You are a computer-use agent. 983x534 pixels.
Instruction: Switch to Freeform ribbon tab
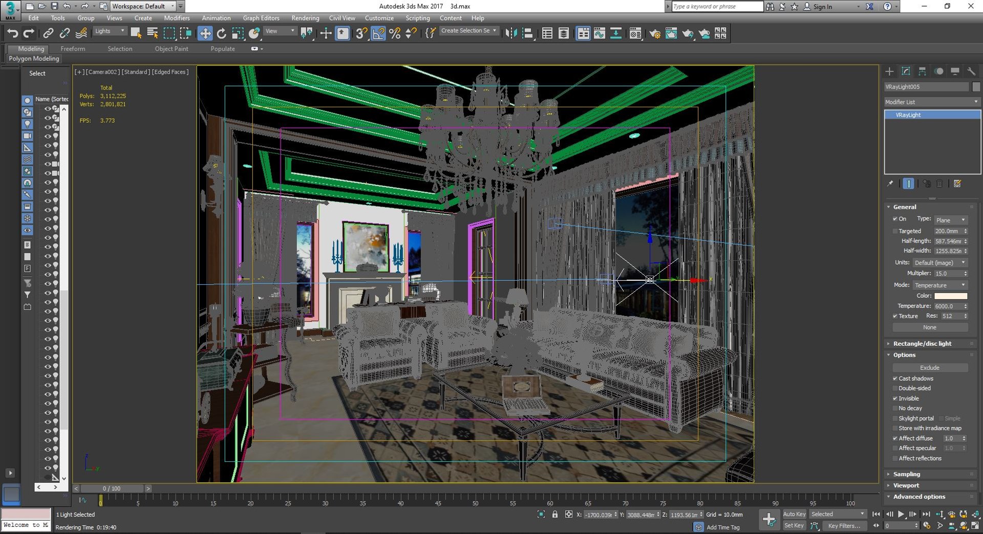pyautogui.click(x=73, y=49)
